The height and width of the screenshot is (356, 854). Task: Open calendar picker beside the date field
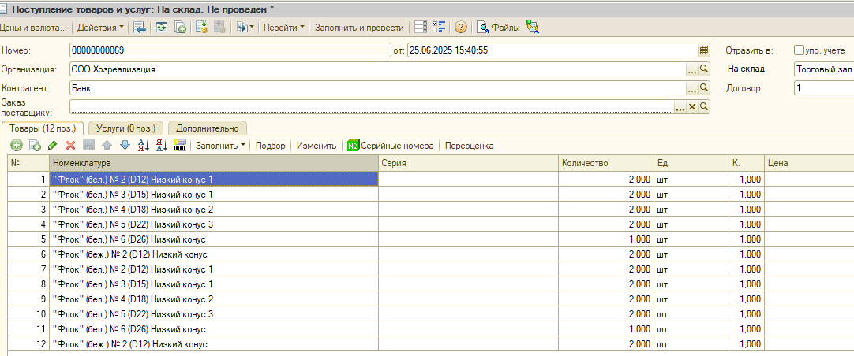704,50
